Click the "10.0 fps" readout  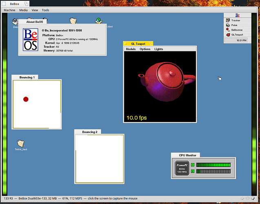point(137,118)
